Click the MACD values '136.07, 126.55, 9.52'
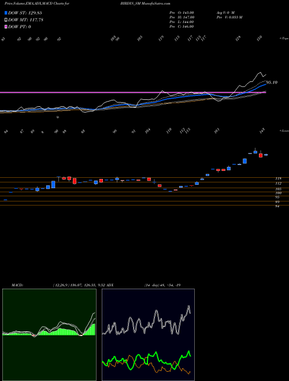This screenshot has height=381, width=289. 87,285
